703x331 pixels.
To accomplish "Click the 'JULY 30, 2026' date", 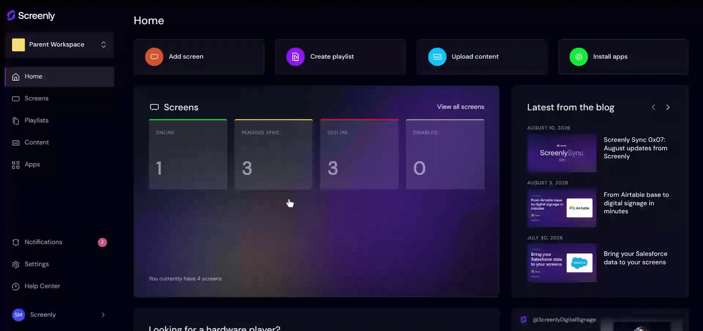I will [x=545, y=238].
